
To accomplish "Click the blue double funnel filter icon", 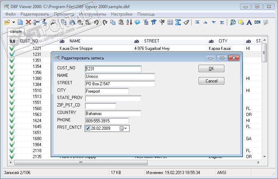I will (154, 22).
